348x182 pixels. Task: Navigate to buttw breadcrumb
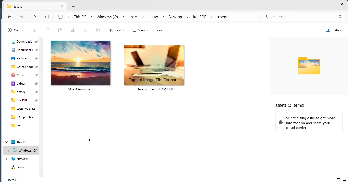[153, 17]
